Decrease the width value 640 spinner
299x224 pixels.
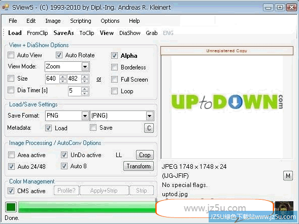63,81
